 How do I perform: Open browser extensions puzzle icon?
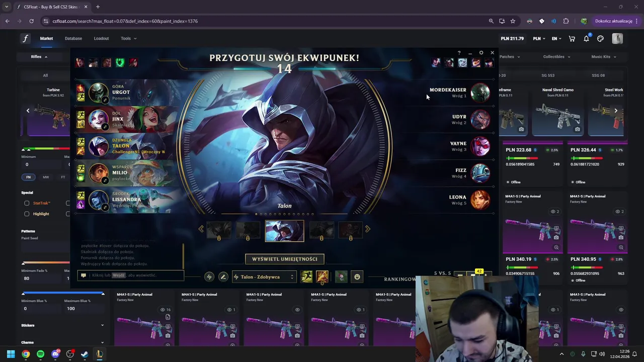[x=566, y=21]
